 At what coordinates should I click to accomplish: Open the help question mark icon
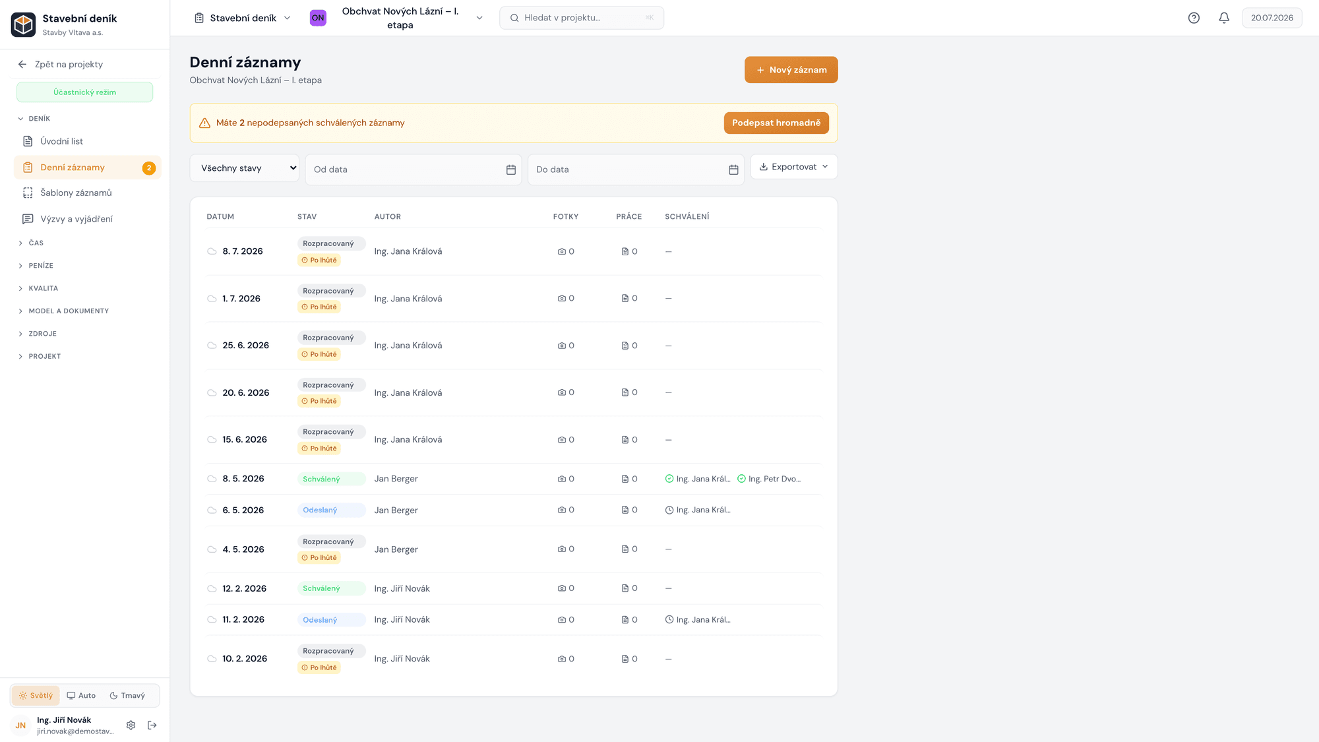[x=1194, y=18]
